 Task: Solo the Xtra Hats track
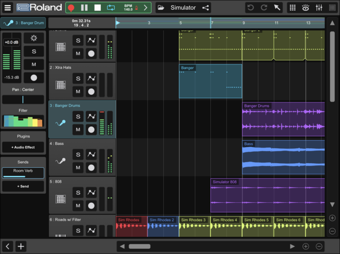click(78, 78)
